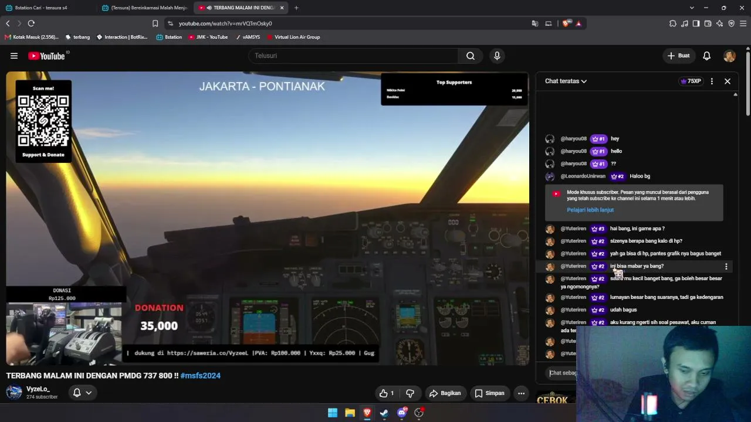The image size is (751, 422).
Task: Expand the 'Chat teratas' dropdown
Action: coord(566,81)
